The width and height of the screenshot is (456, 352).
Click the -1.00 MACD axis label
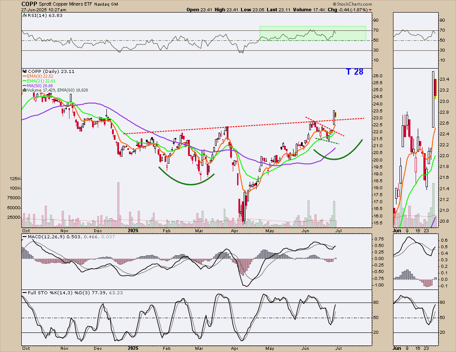[x=378, y=285]
